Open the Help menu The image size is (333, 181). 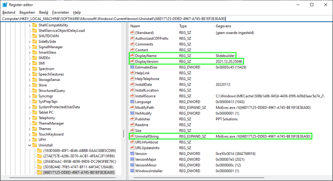[77, 12]
